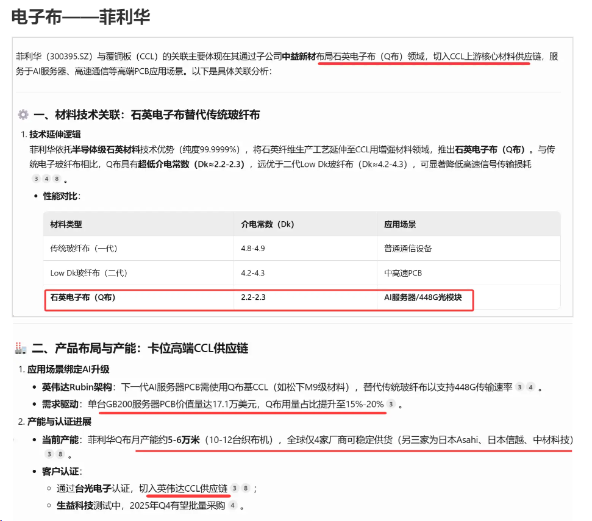Click the 性能对比 bullet label
The width and height of the screenshot is (592, 521).
tap(60, 196)
